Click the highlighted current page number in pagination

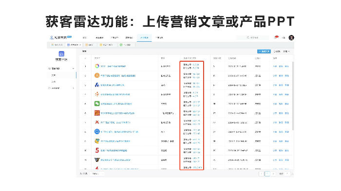(267, 174)
